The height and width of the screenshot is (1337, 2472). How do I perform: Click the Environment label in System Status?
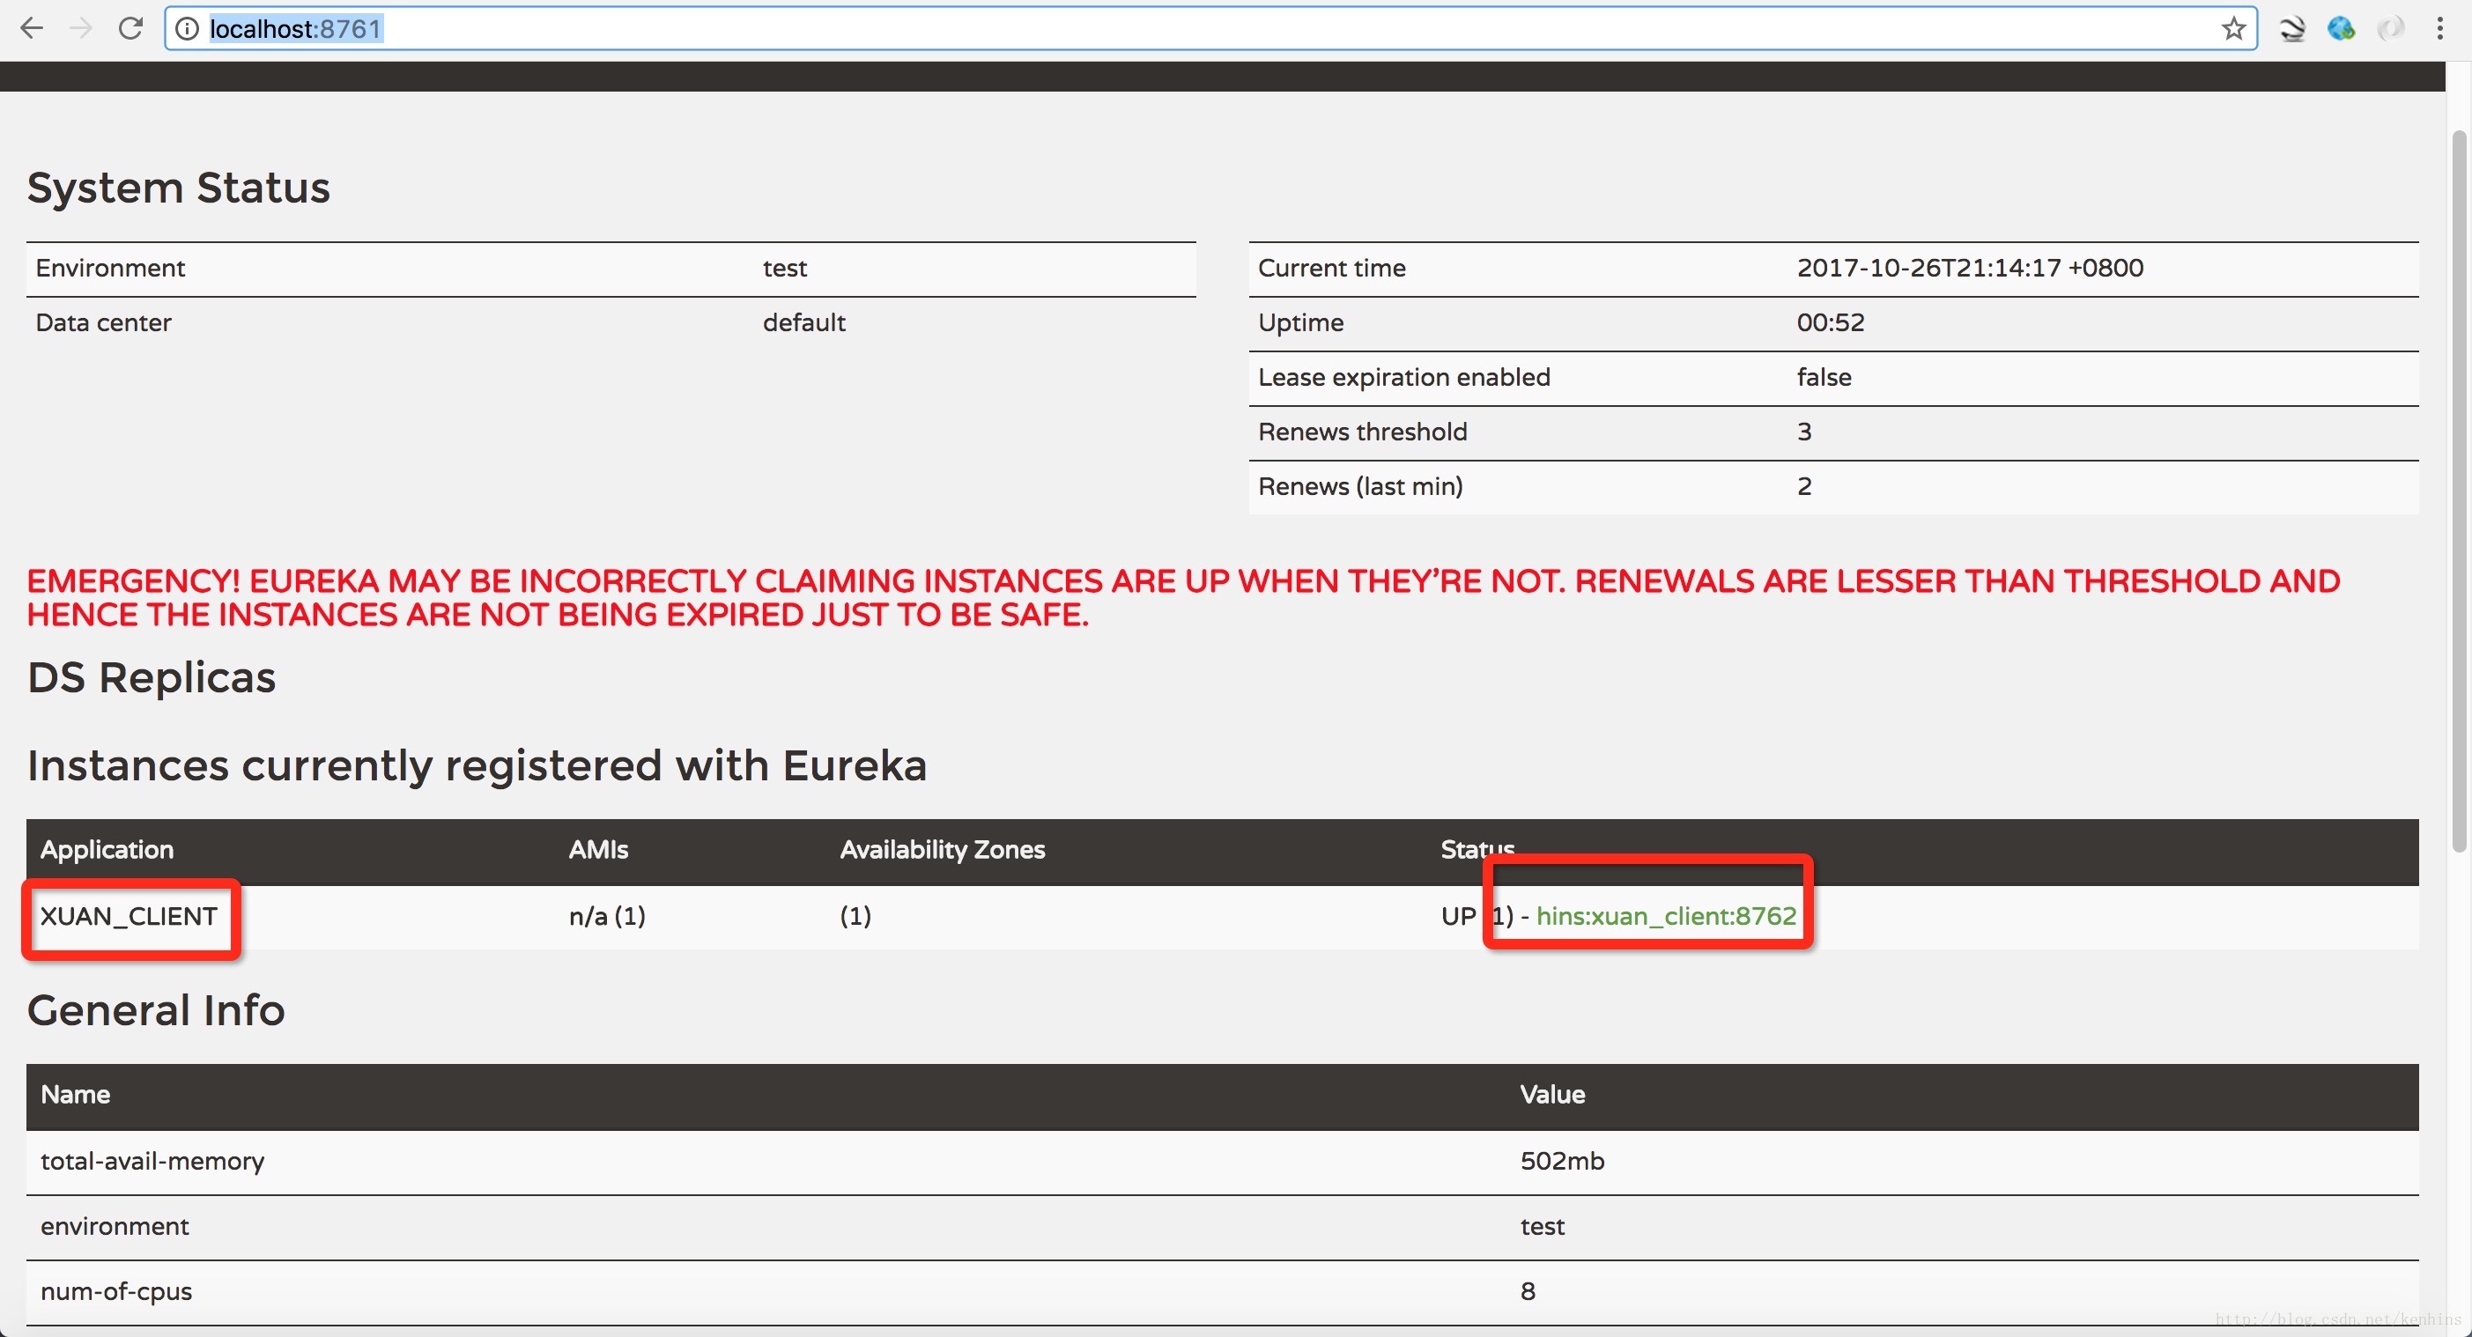pyautogui.click(x=110, y=269)
